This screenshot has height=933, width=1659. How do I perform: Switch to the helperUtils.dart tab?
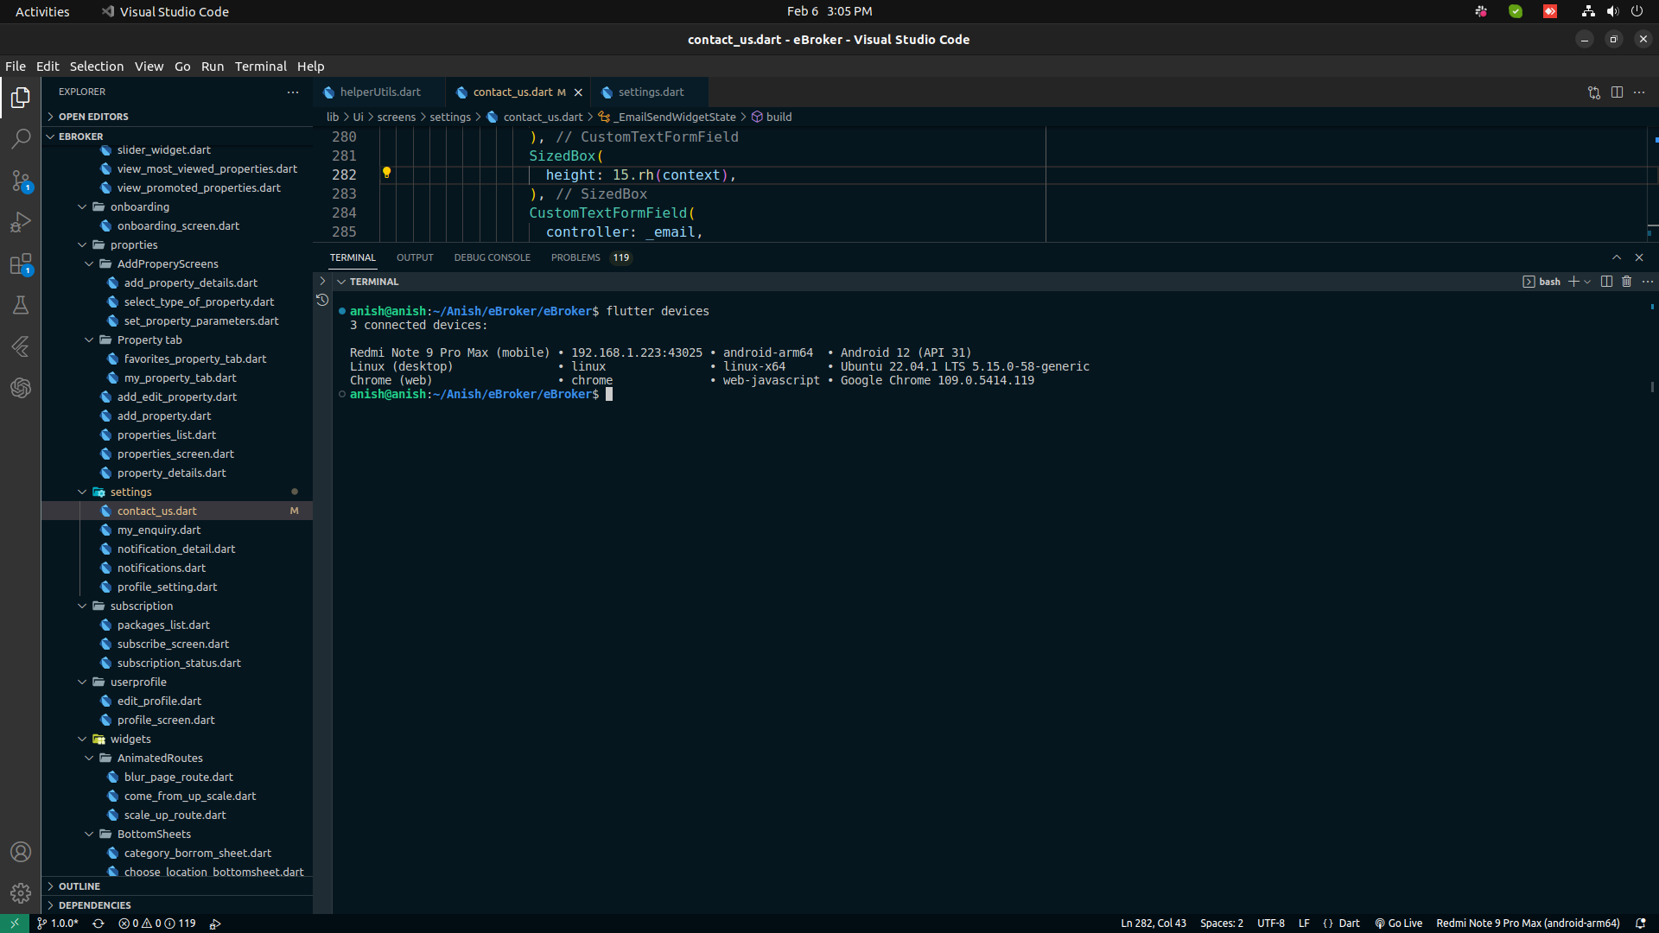(x=379, y=92)
